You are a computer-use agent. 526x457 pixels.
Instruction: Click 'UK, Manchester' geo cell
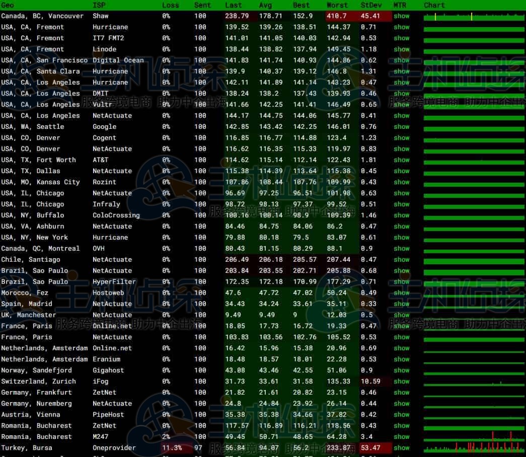29,315
